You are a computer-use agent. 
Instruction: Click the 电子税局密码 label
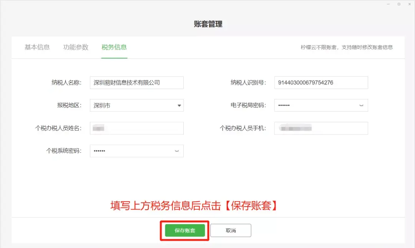tap(248, 106)
